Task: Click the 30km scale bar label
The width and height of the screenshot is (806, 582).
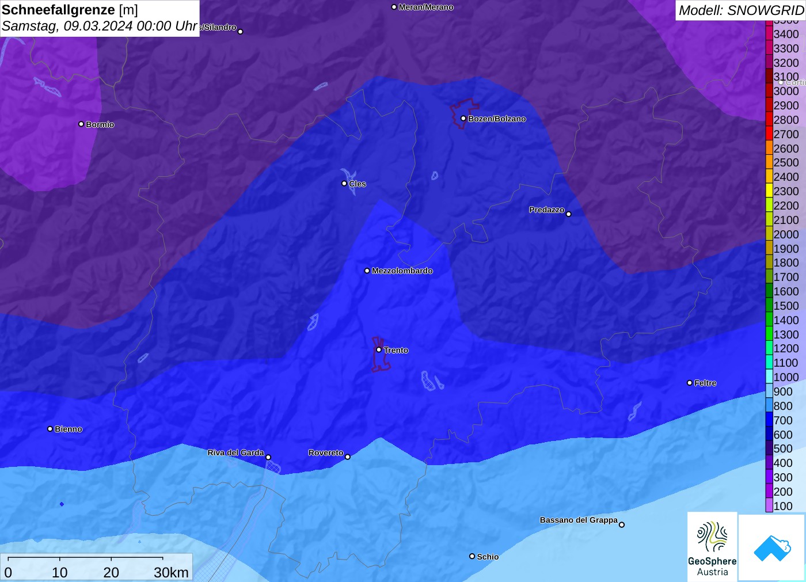Action: point(171,572)
